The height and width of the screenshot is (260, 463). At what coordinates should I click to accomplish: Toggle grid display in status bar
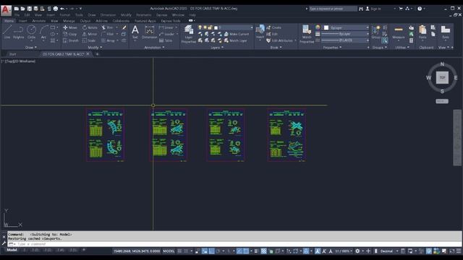pyautogui.click(x=179, y=251)
